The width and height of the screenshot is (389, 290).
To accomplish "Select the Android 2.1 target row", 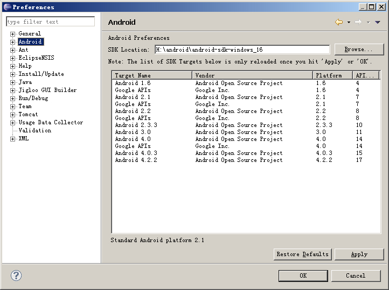I will click(246, 97).
